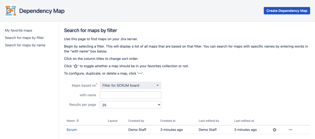Screen dimensions: 315x139
Task: Sort by Last edited at column
Action: [x=244, y=121]
